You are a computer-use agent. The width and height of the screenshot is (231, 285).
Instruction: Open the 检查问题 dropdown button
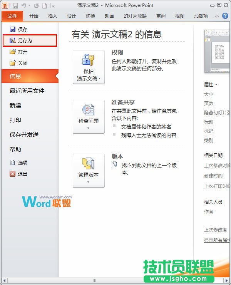pos(89,117)
